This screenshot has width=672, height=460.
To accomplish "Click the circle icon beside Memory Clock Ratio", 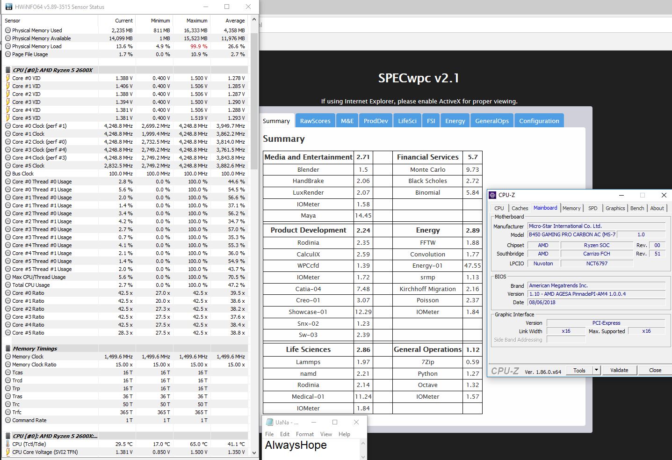I will (8, 365).
